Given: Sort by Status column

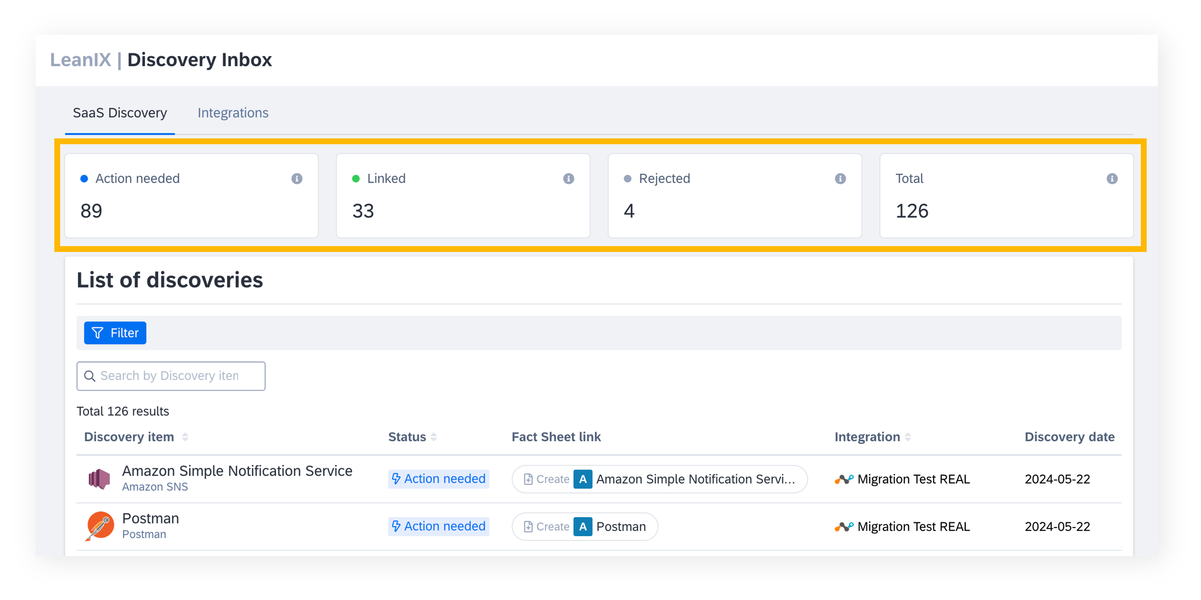Looking at the screenshot, I should [x=434, y=437].
